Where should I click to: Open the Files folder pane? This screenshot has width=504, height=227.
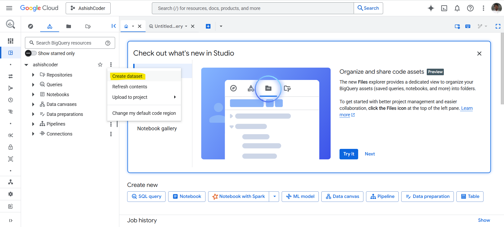pos(69,26)
